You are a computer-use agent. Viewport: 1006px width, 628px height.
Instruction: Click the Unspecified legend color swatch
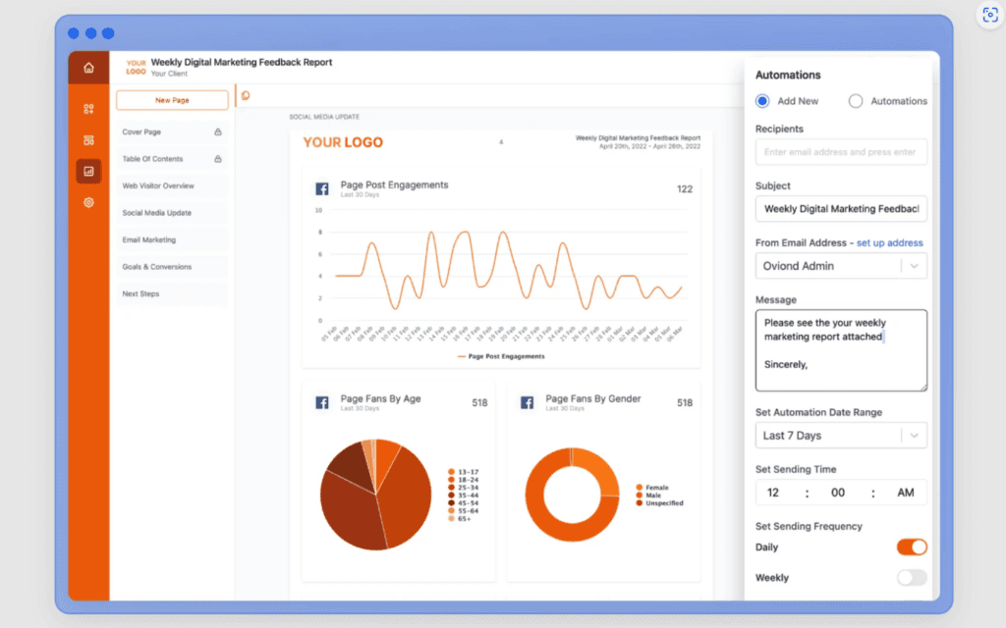(x=639, y=503)
